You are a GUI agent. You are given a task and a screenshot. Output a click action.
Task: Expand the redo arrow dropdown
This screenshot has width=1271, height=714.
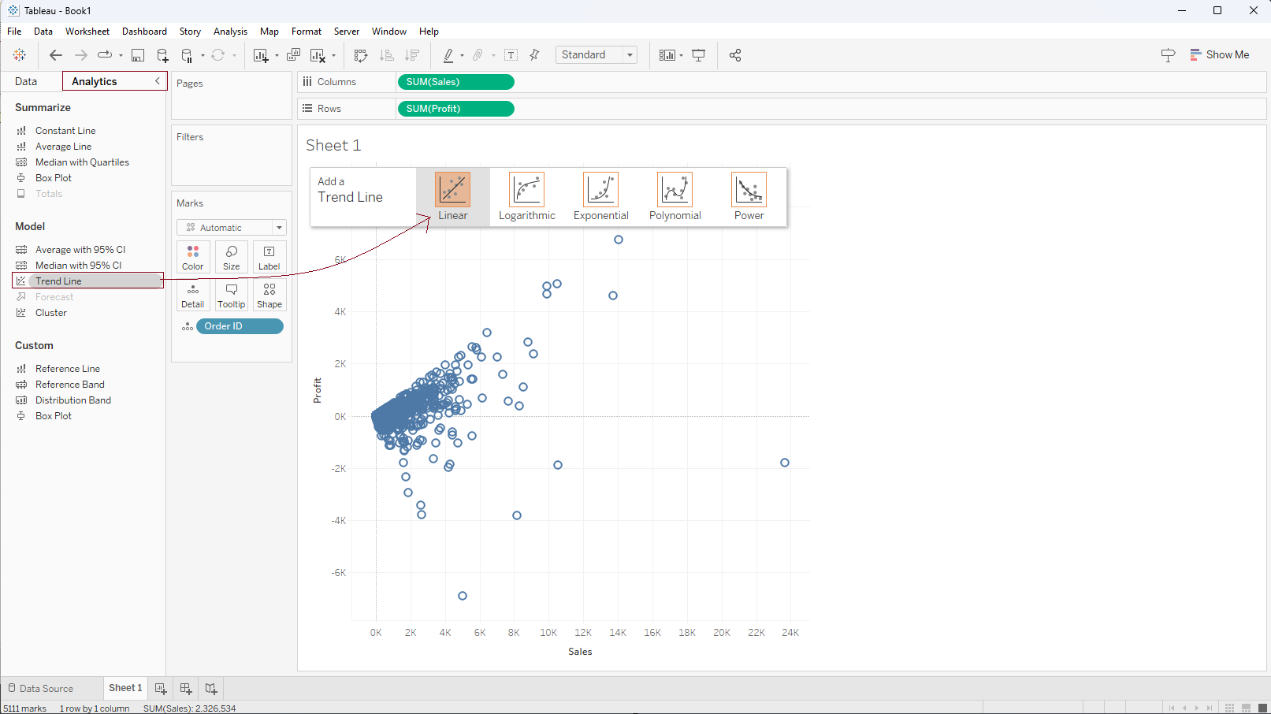(x=121, y=55)
